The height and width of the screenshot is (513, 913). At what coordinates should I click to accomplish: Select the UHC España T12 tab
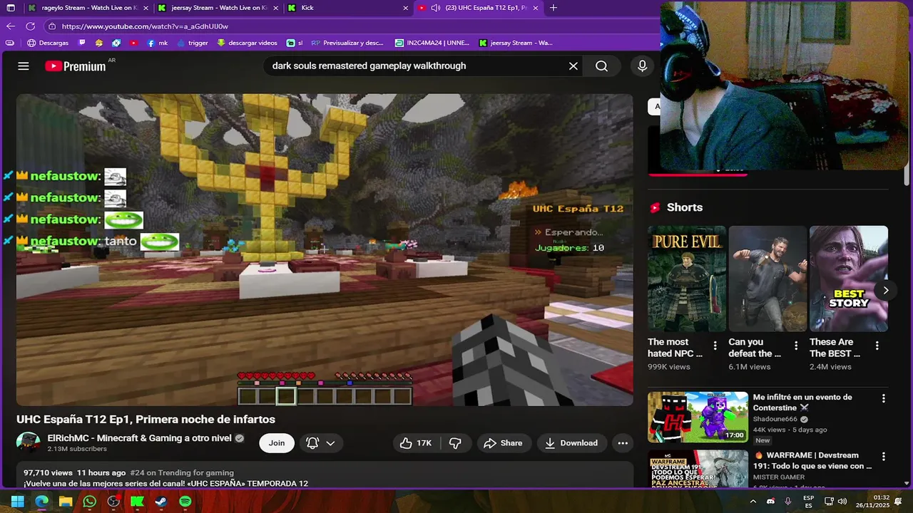(478, 8)
